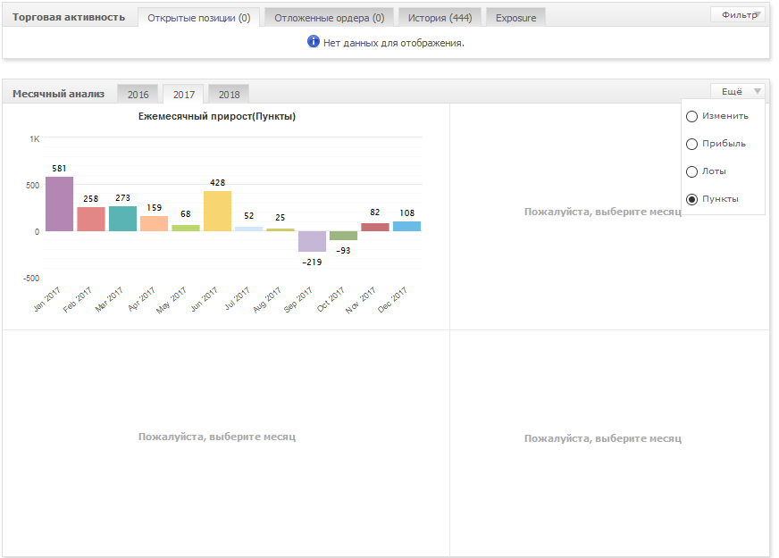The height and width of the screenshot is (558, 779).
Task: Click the Mar 2017 bar (273)
Action: point(122,219)
